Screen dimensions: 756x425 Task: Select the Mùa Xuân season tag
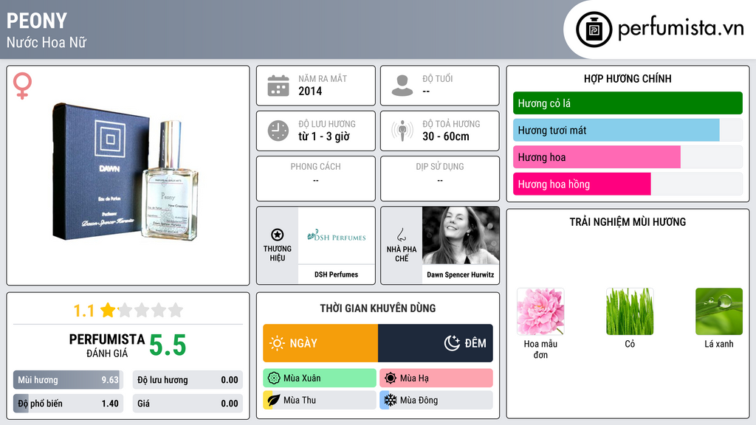tap(320, 379)
